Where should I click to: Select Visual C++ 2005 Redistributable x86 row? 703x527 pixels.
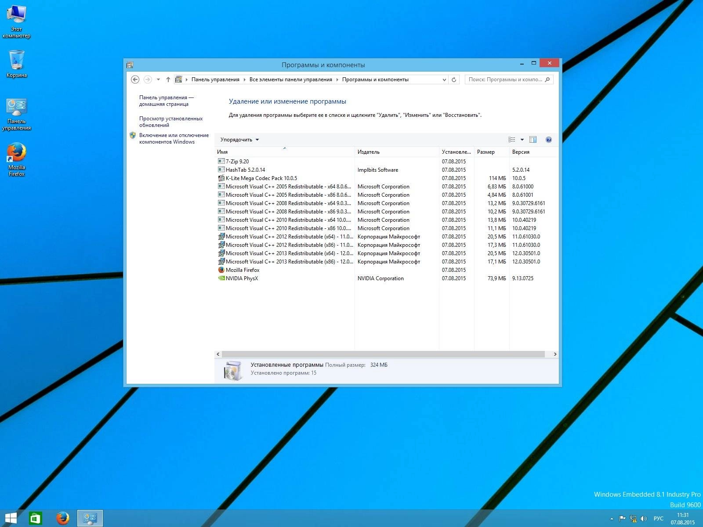coord(386,195)
